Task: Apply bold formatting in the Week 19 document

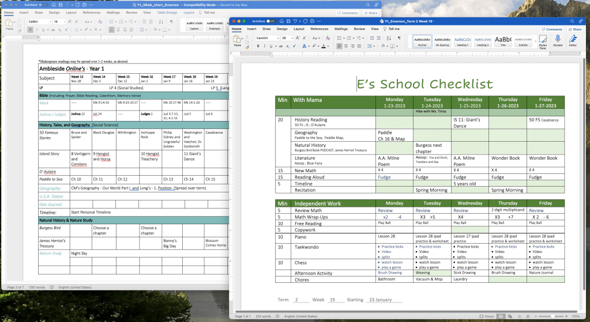Action: [258, 46]
